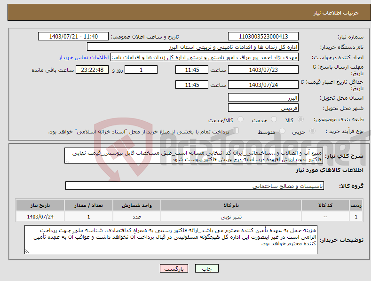Click the remaining time field 23:22:48
Screen dimensions: 371x281
92,70
